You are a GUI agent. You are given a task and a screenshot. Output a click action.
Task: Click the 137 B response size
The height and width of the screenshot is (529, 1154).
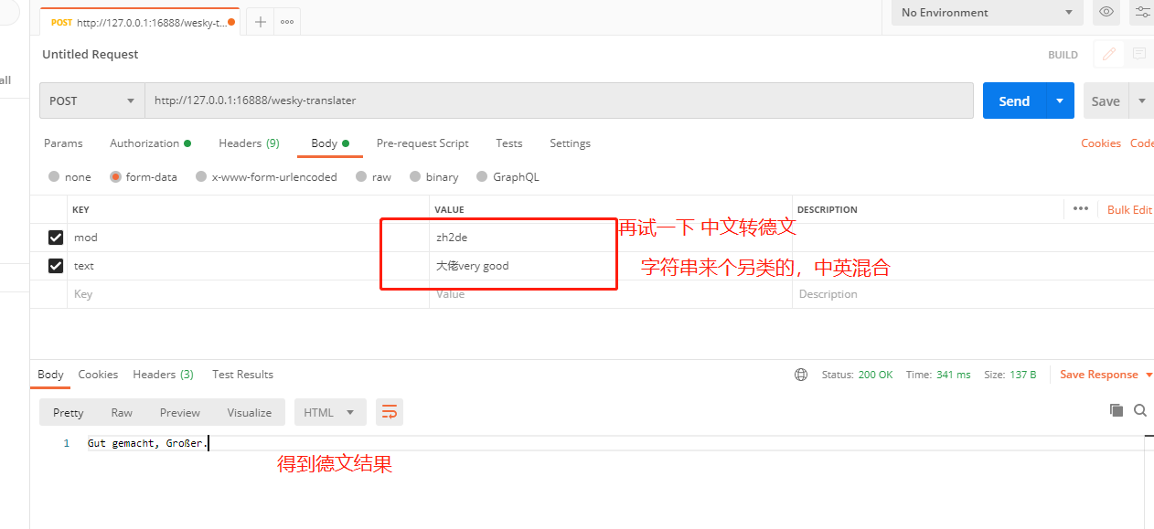tap(1023, 375)
